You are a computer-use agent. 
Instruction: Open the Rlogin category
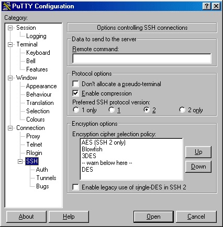[34, 153]
